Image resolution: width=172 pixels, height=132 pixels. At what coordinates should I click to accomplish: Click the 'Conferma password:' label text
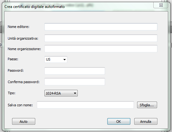coord(23,82)
